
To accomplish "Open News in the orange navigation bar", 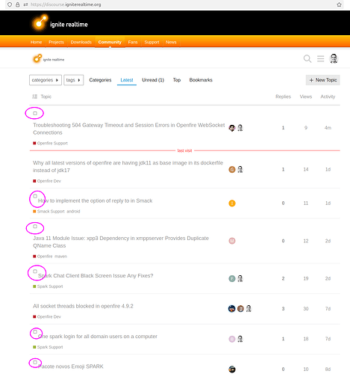I will [x=171, y=42].
